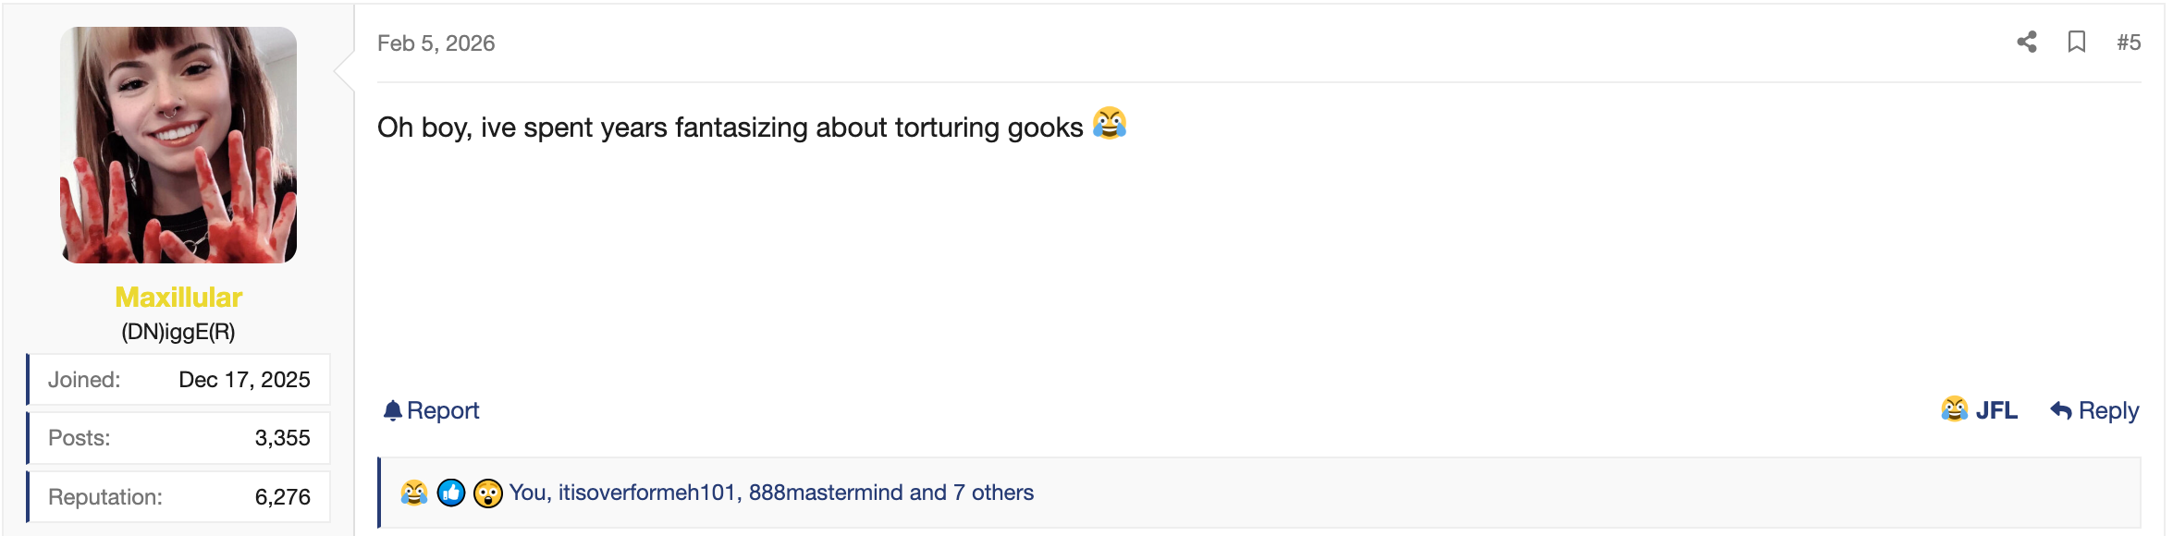The width and height of the screenshot is (2173, 536).
Task: Open the Maxillular username profile link
Action: coord(178,297)
